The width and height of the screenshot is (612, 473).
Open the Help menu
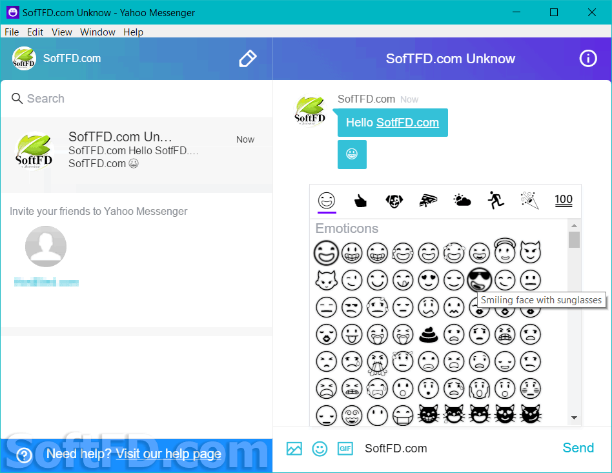(x=133, y=32)
